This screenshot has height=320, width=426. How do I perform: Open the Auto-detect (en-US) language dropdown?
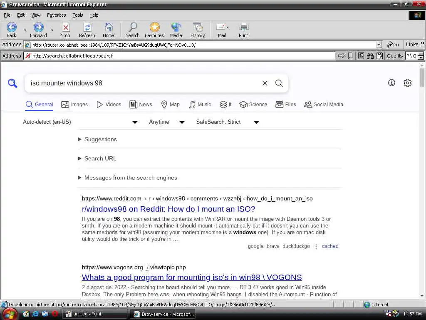[80, 122]
